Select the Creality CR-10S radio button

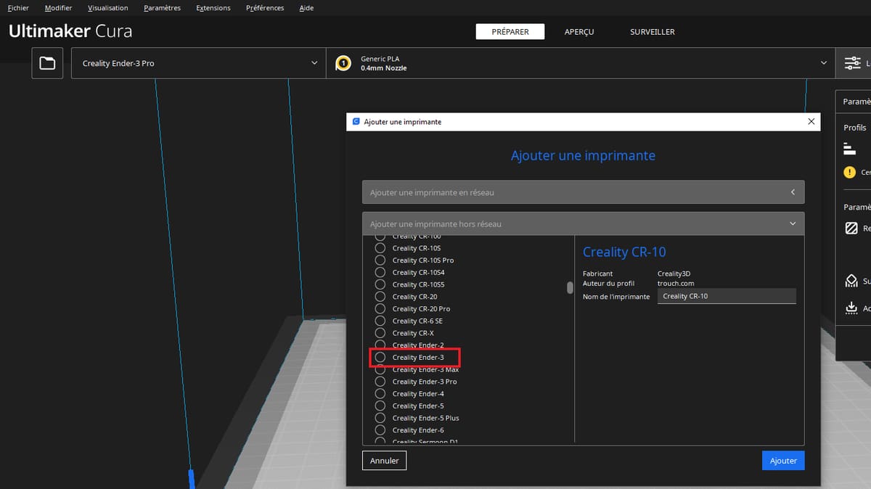(380, 248)
